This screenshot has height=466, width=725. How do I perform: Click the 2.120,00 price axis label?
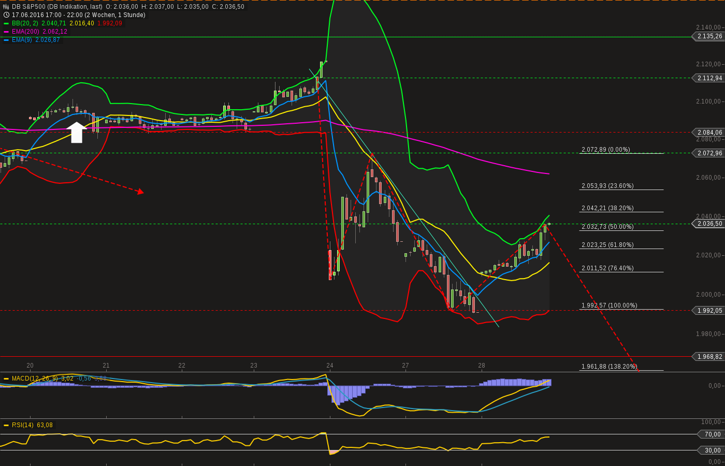point(708,64)
